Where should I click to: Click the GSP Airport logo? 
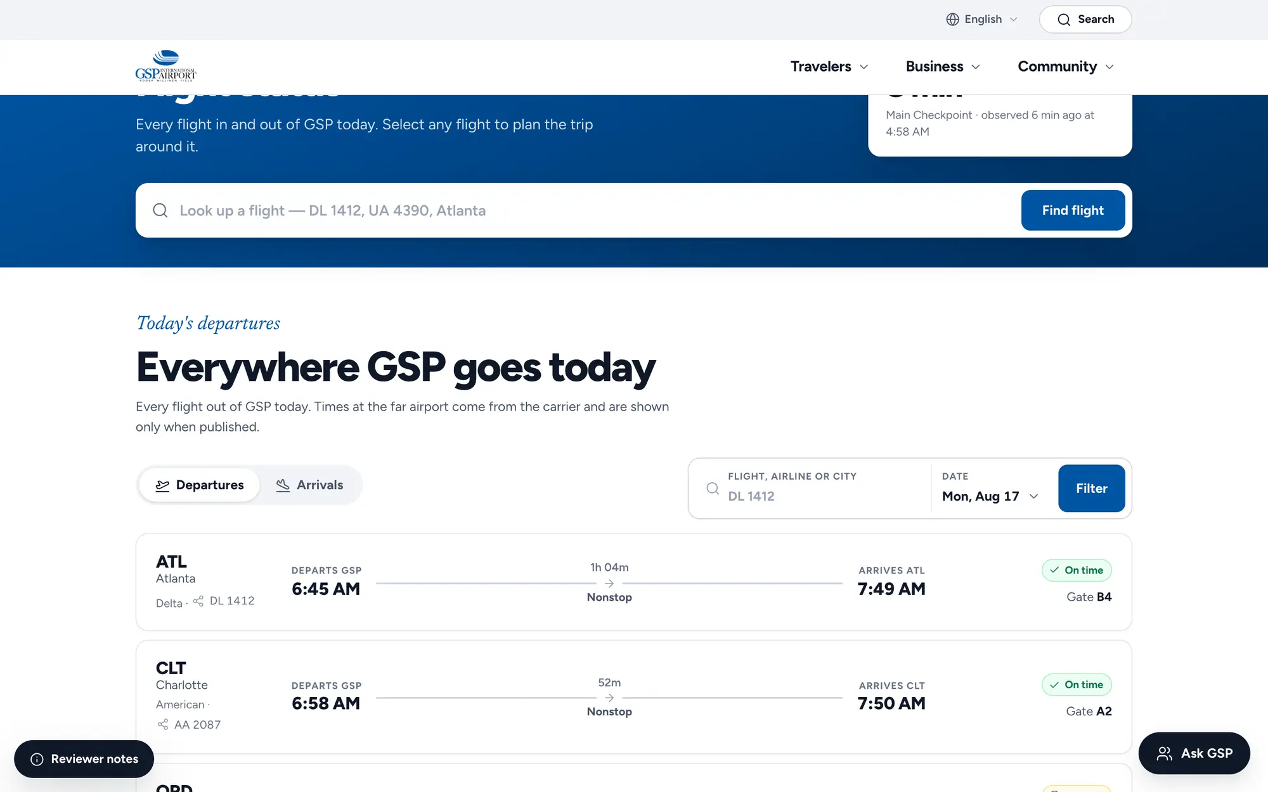point(165,66)
